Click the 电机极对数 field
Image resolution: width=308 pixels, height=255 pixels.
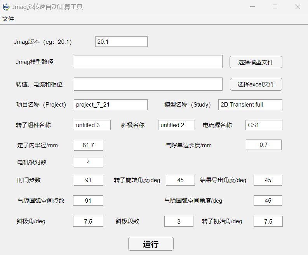point(89,162)
